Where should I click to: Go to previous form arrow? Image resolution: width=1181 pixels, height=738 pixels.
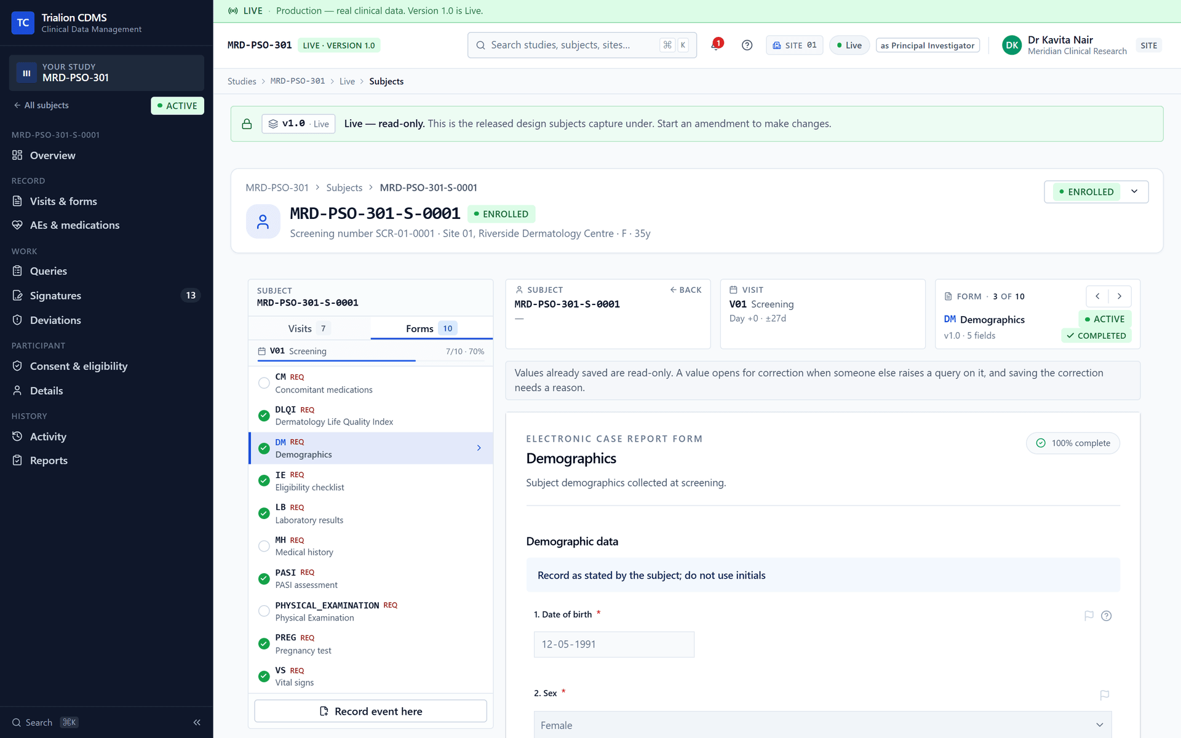(1097, 296)
